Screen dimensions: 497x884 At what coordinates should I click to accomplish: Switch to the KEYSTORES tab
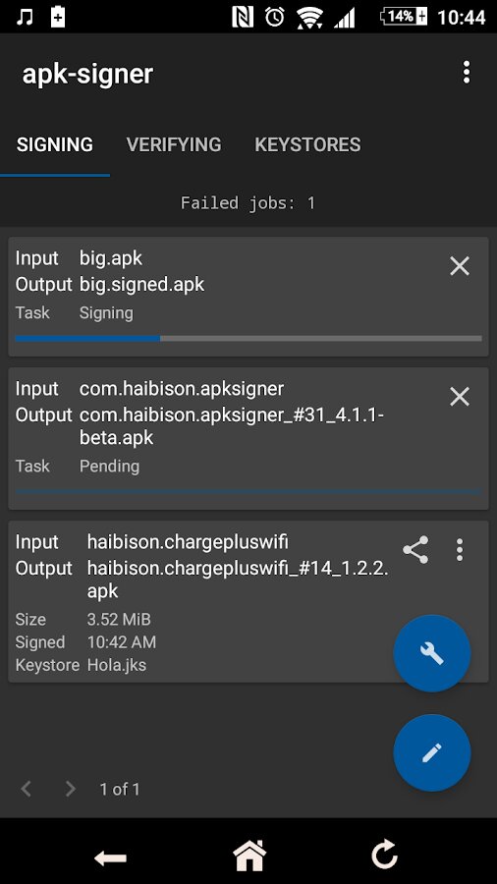(307, 145)
